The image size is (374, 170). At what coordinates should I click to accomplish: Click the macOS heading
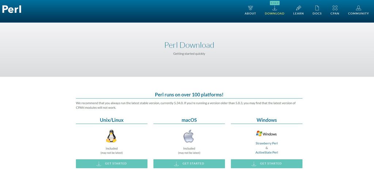point(189,120)
